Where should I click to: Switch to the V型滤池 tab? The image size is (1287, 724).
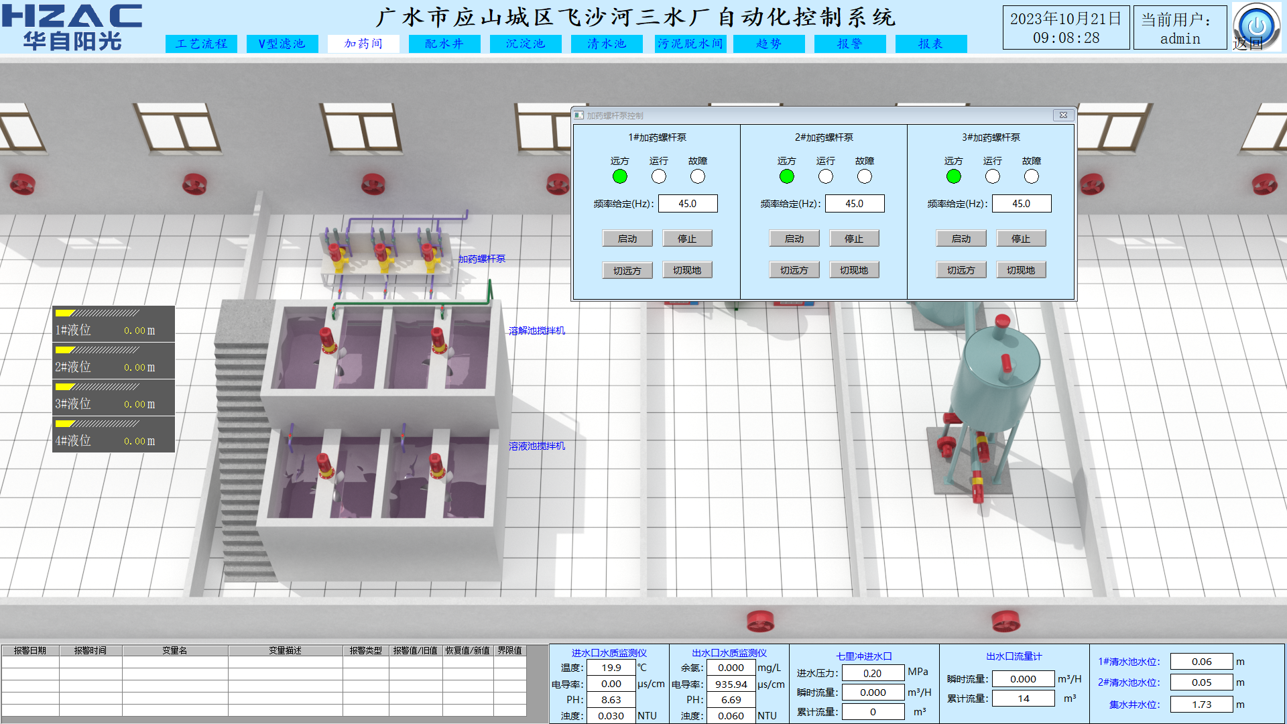[282, 44]
